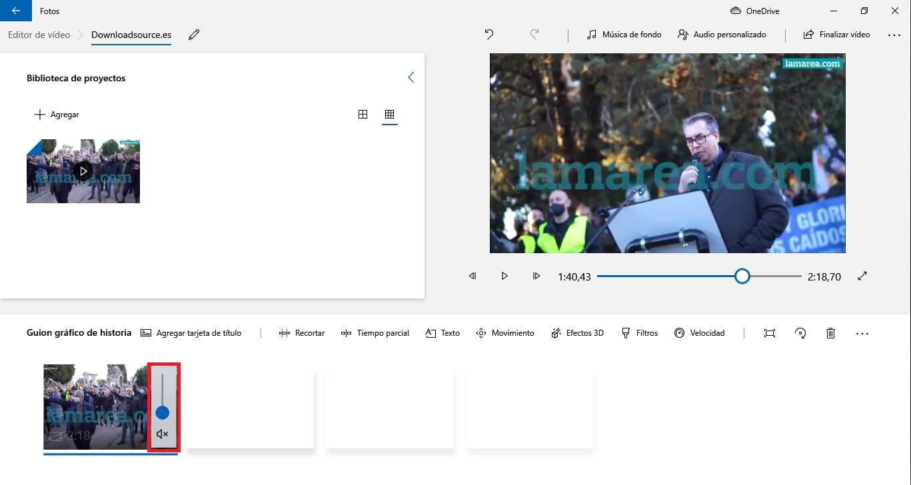Add media with the Agregar button
Viewport: 911px width, 485px height.
(x=57, y=115)
